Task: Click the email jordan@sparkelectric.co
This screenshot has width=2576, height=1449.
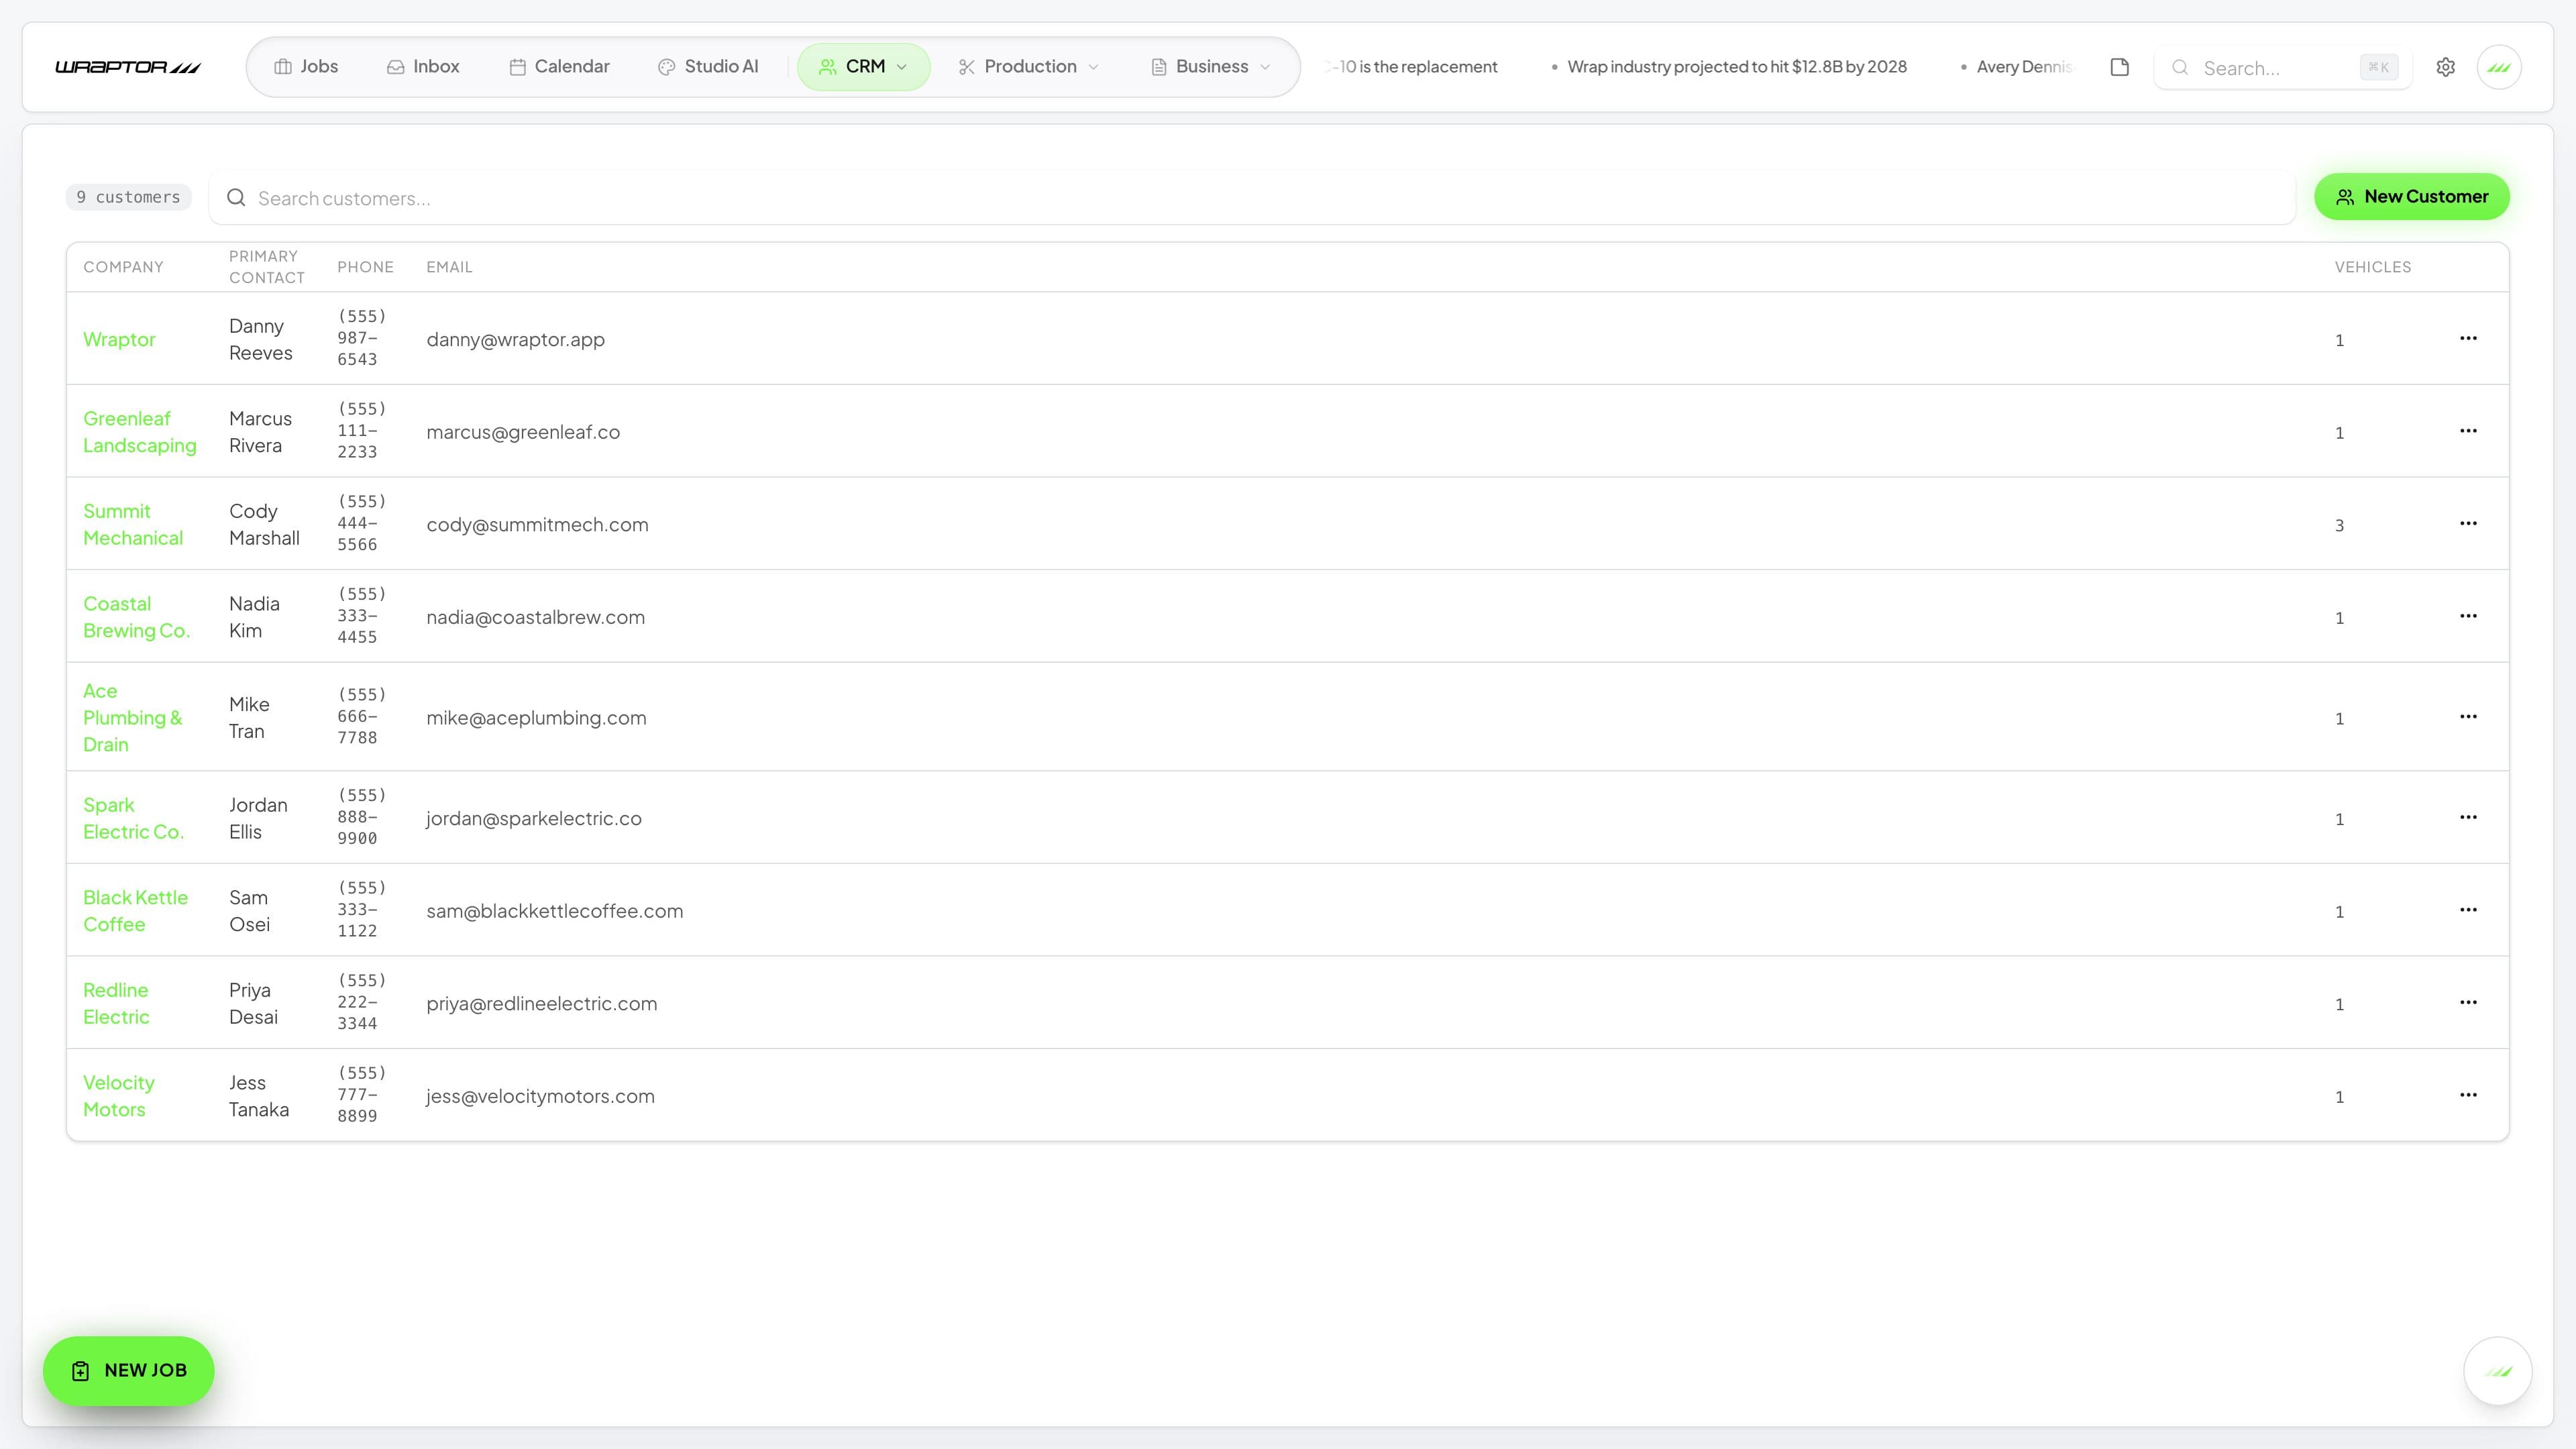Action: pos(534,818)
